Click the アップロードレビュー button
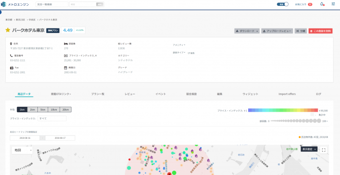Image resolution: width=340 pixels, height=175 pixels. click(277, 31)
